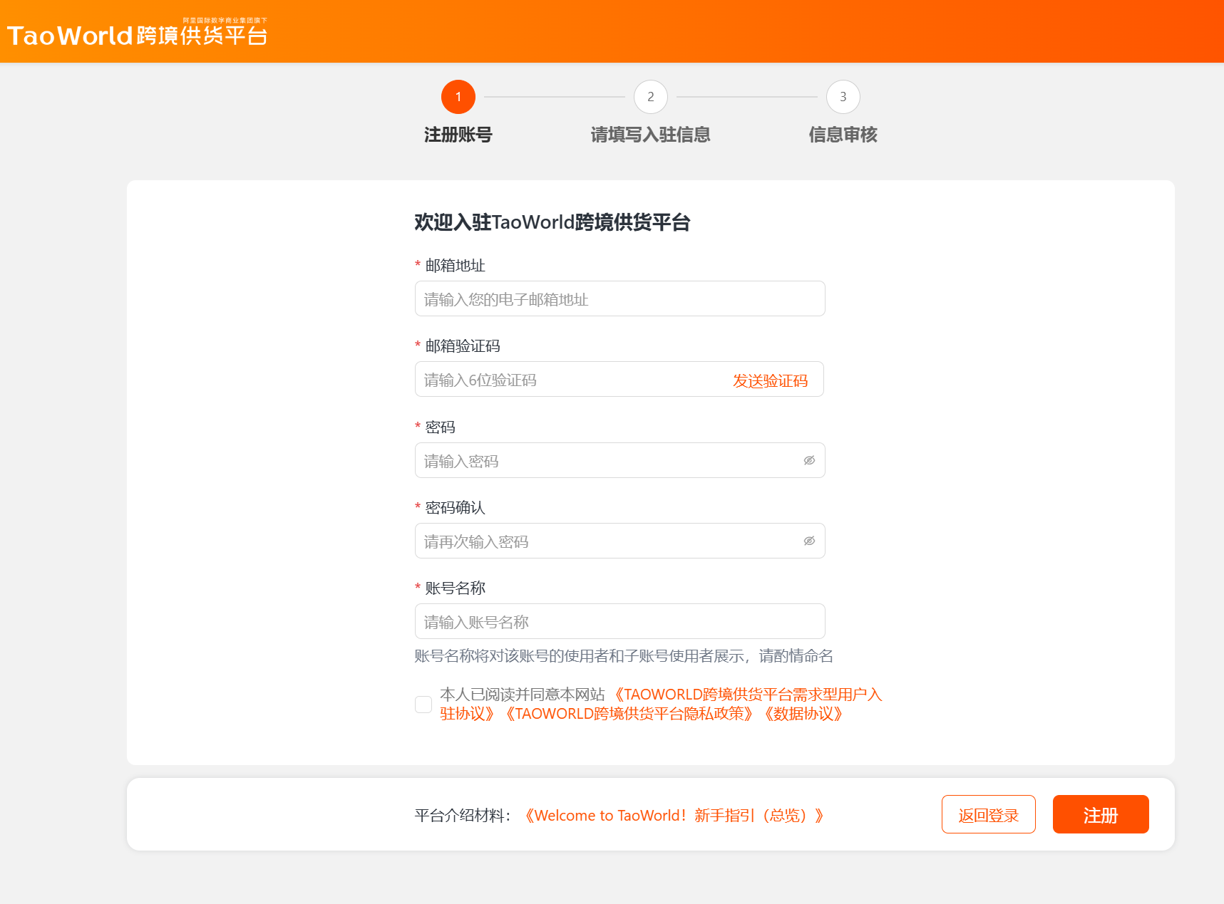Click step 2 circle indicator

[x=650, y=97]
